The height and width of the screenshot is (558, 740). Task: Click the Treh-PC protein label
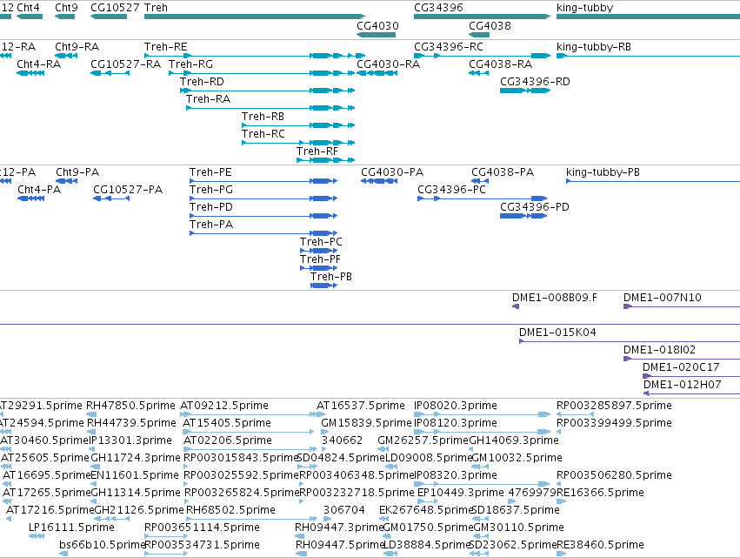(x=321, y=241)
